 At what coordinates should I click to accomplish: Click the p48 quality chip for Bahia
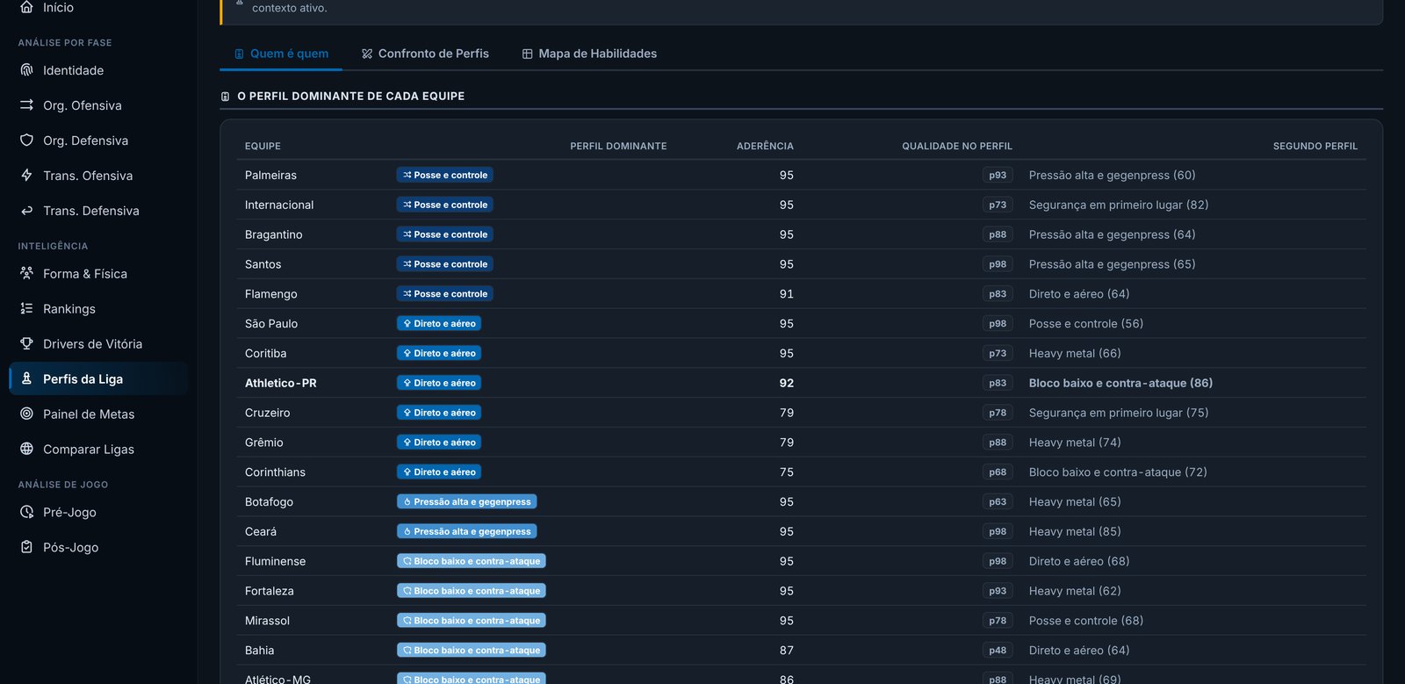pos(998,650)
